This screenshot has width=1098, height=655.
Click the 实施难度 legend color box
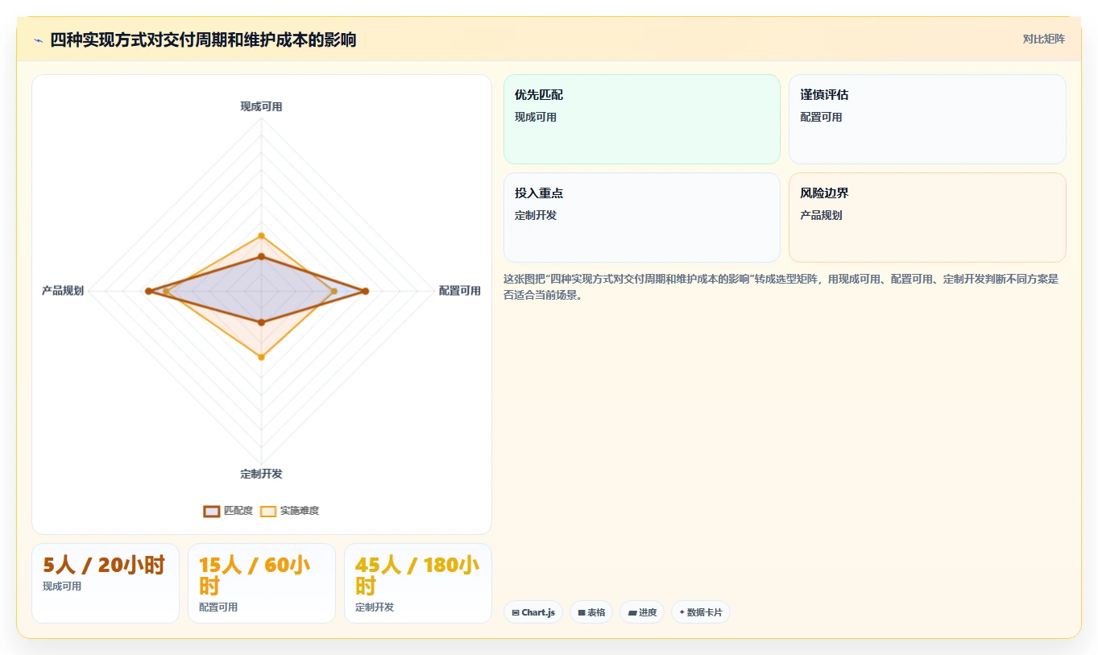coord(268,511)
